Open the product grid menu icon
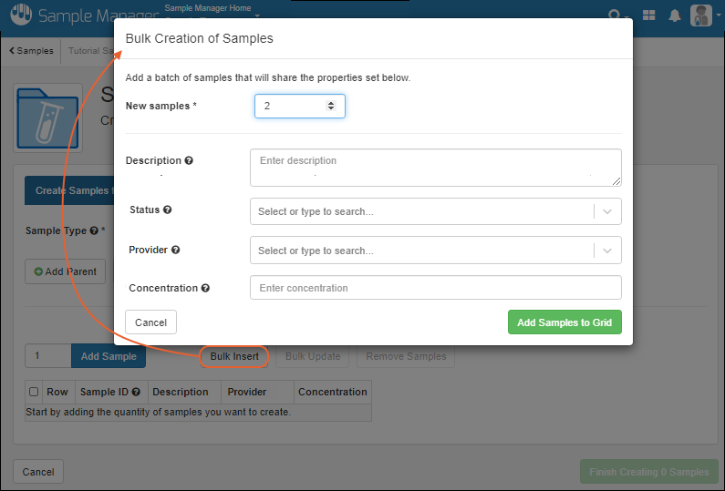This screenshot has height=491, width=725. click(x=649, y=15)
